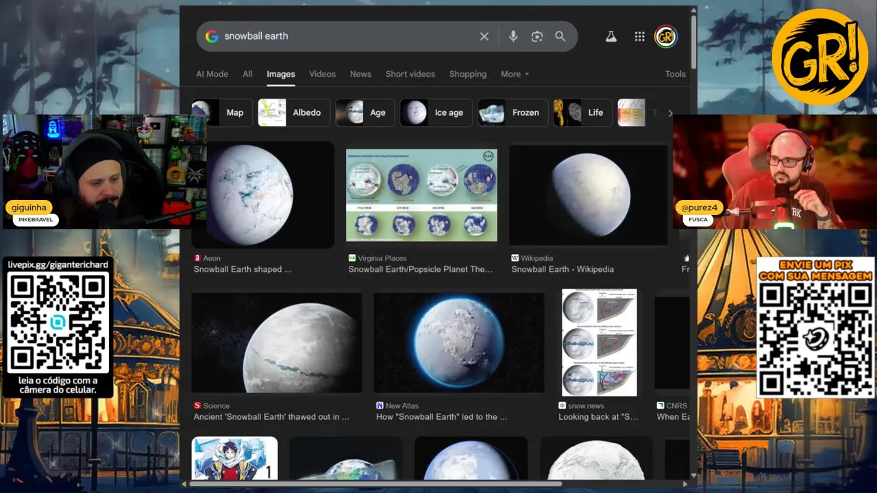The height and width of the screenshot is (493, 877).
Task: Switch to the All results tab
Action: coord(247,74)
